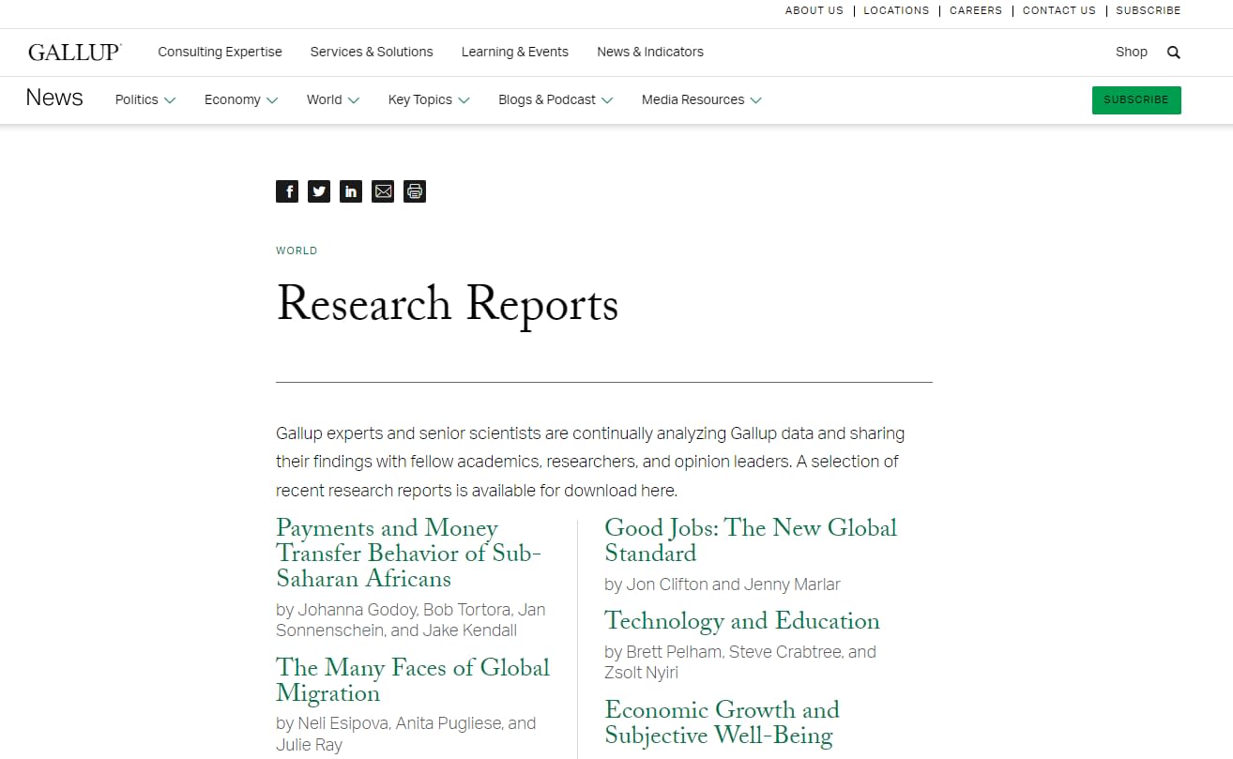Open the Good Jobs report link
The height and width of the screenshot is (759, 1233).
[x=751, y=540]
